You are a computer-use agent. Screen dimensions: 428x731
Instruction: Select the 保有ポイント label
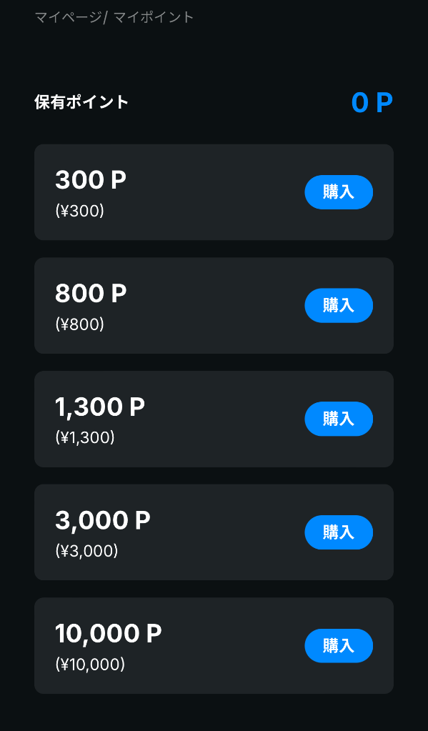[x=81, y=102]
